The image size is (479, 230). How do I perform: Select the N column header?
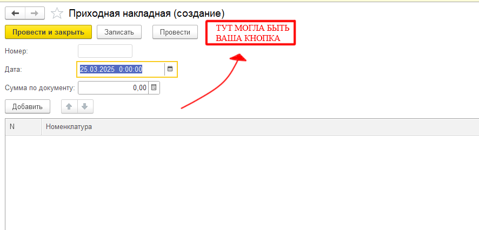pyautogui.click(x=23, y=126)
